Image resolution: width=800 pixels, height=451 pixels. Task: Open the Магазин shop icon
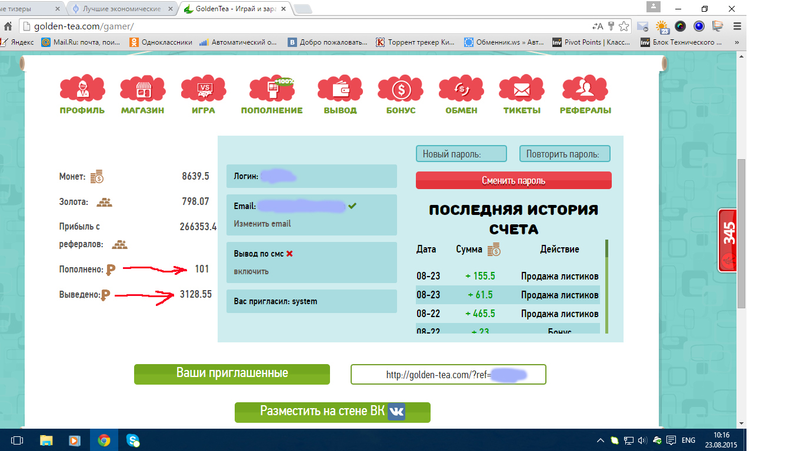click(x=142, y=89)
